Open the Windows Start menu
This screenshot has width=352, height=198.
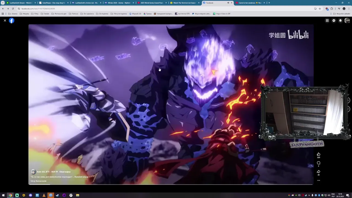point(3,195)
